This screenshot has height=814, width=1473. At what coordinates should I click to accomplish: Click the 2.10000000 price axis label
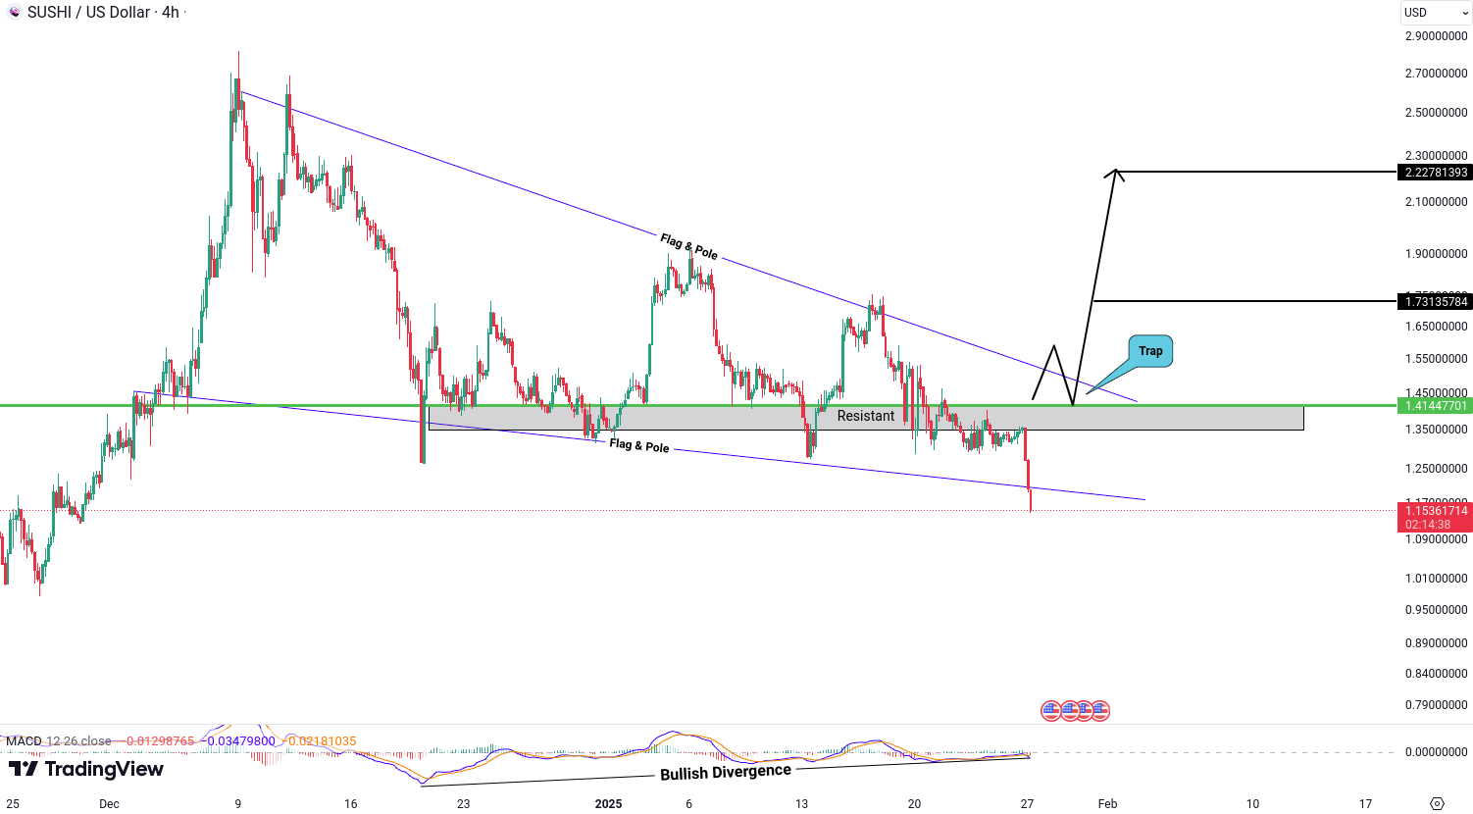tap(1436, 202)
